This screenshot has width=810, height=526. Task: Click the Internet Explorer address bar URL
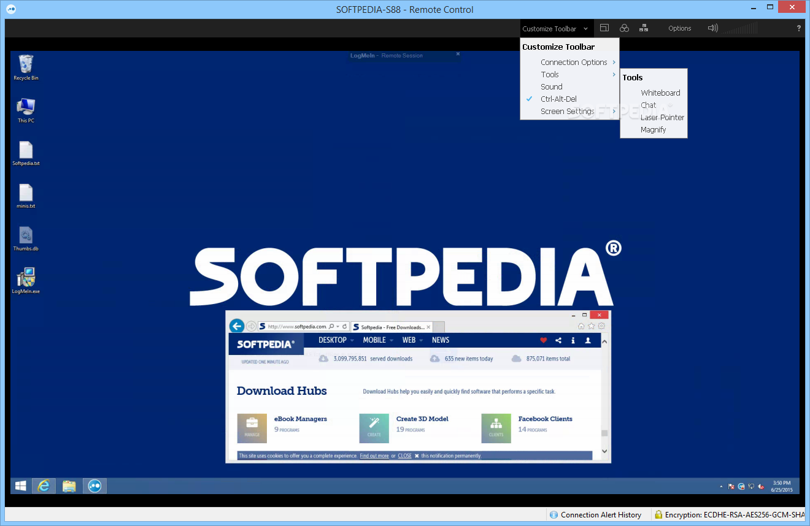[297, 327]
